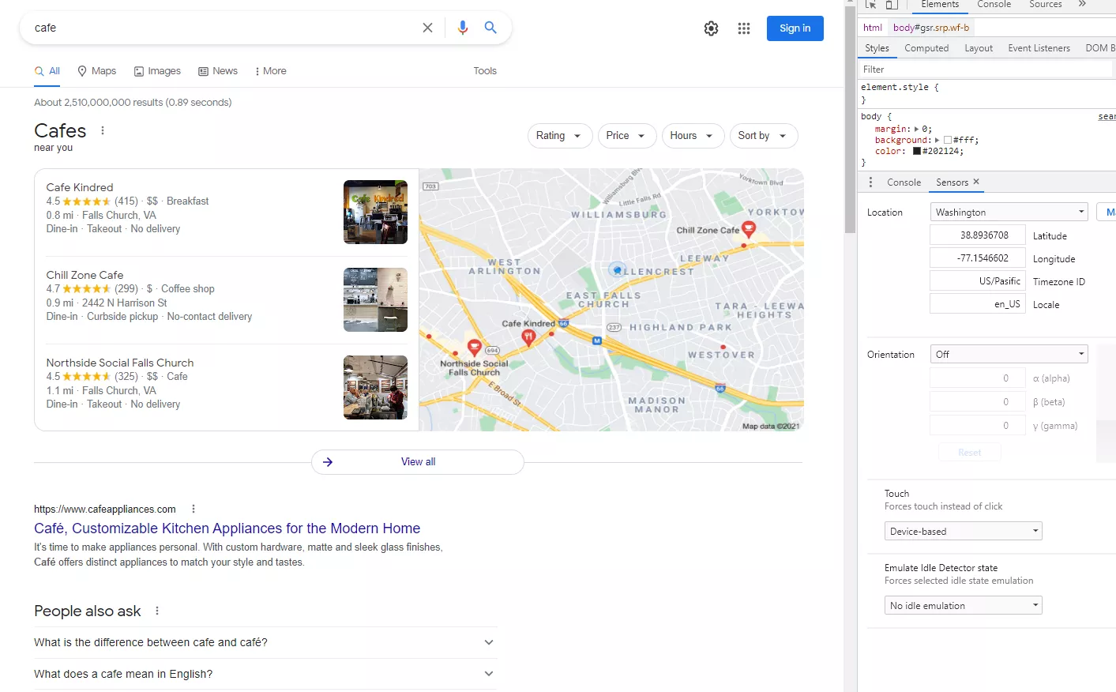This screenshot has width=1116, height=692.
Task: Switch to the Images search tab
Action: [157, 71]
